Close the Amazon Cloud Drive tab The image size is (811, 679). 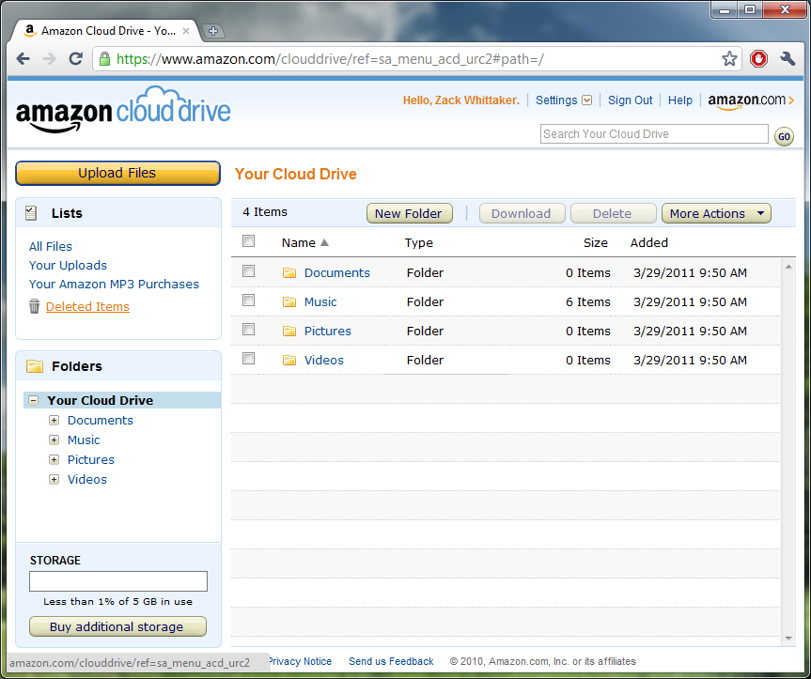[186, 31]
